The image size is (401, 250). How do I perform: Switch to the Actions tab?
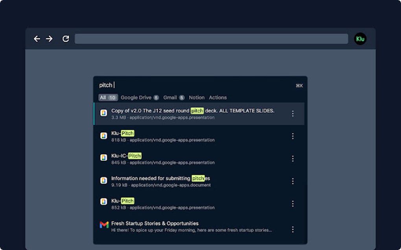tap(218, 98)
